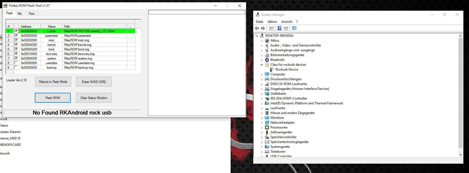Screen dimensions: 469x173
Task: Expand the Systemgeräte category
Action: (262, 147)
